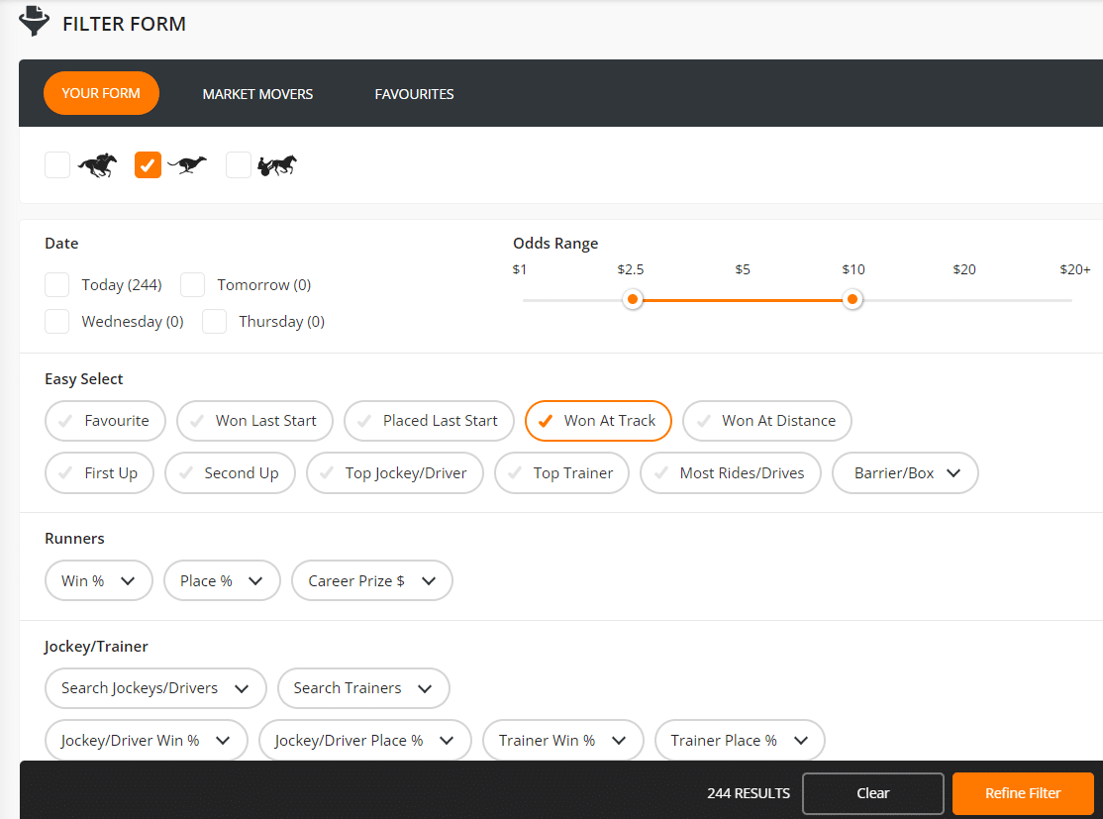Uncheck the greyhound racing checkbox

(148, 165)
